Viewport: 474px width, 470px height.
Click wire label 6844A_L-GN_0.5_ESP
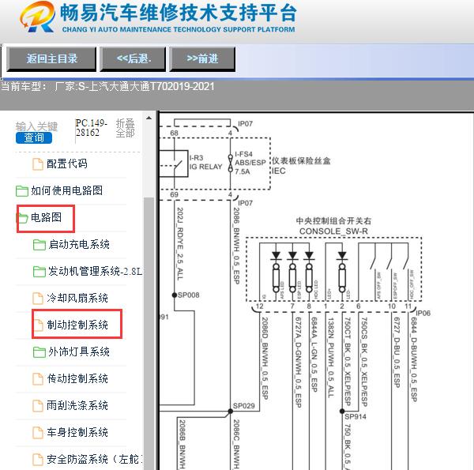point(314,355)
